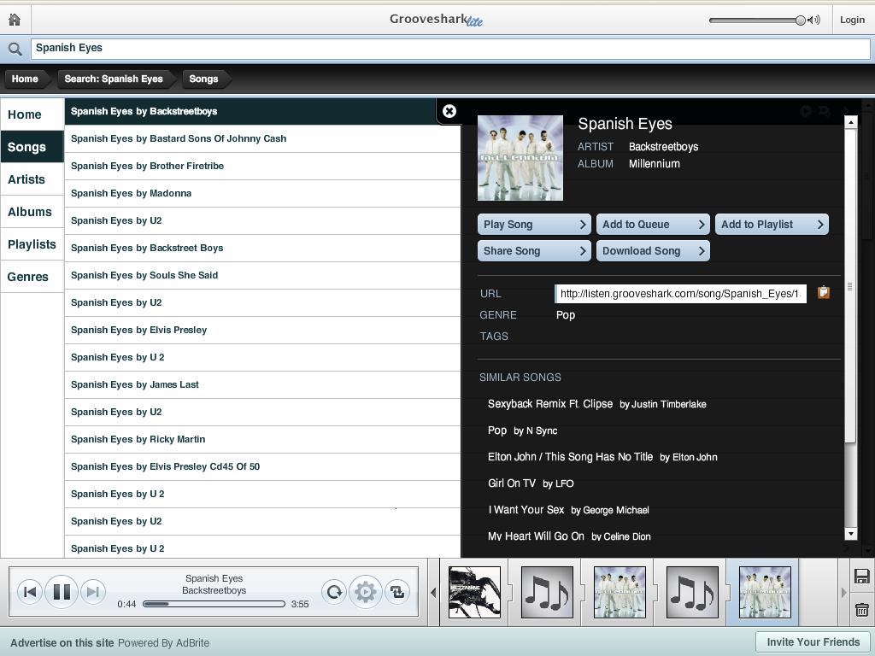Select Spanish Eyes by Bastard Sons Of Johnny Cash

pos(262,139)
